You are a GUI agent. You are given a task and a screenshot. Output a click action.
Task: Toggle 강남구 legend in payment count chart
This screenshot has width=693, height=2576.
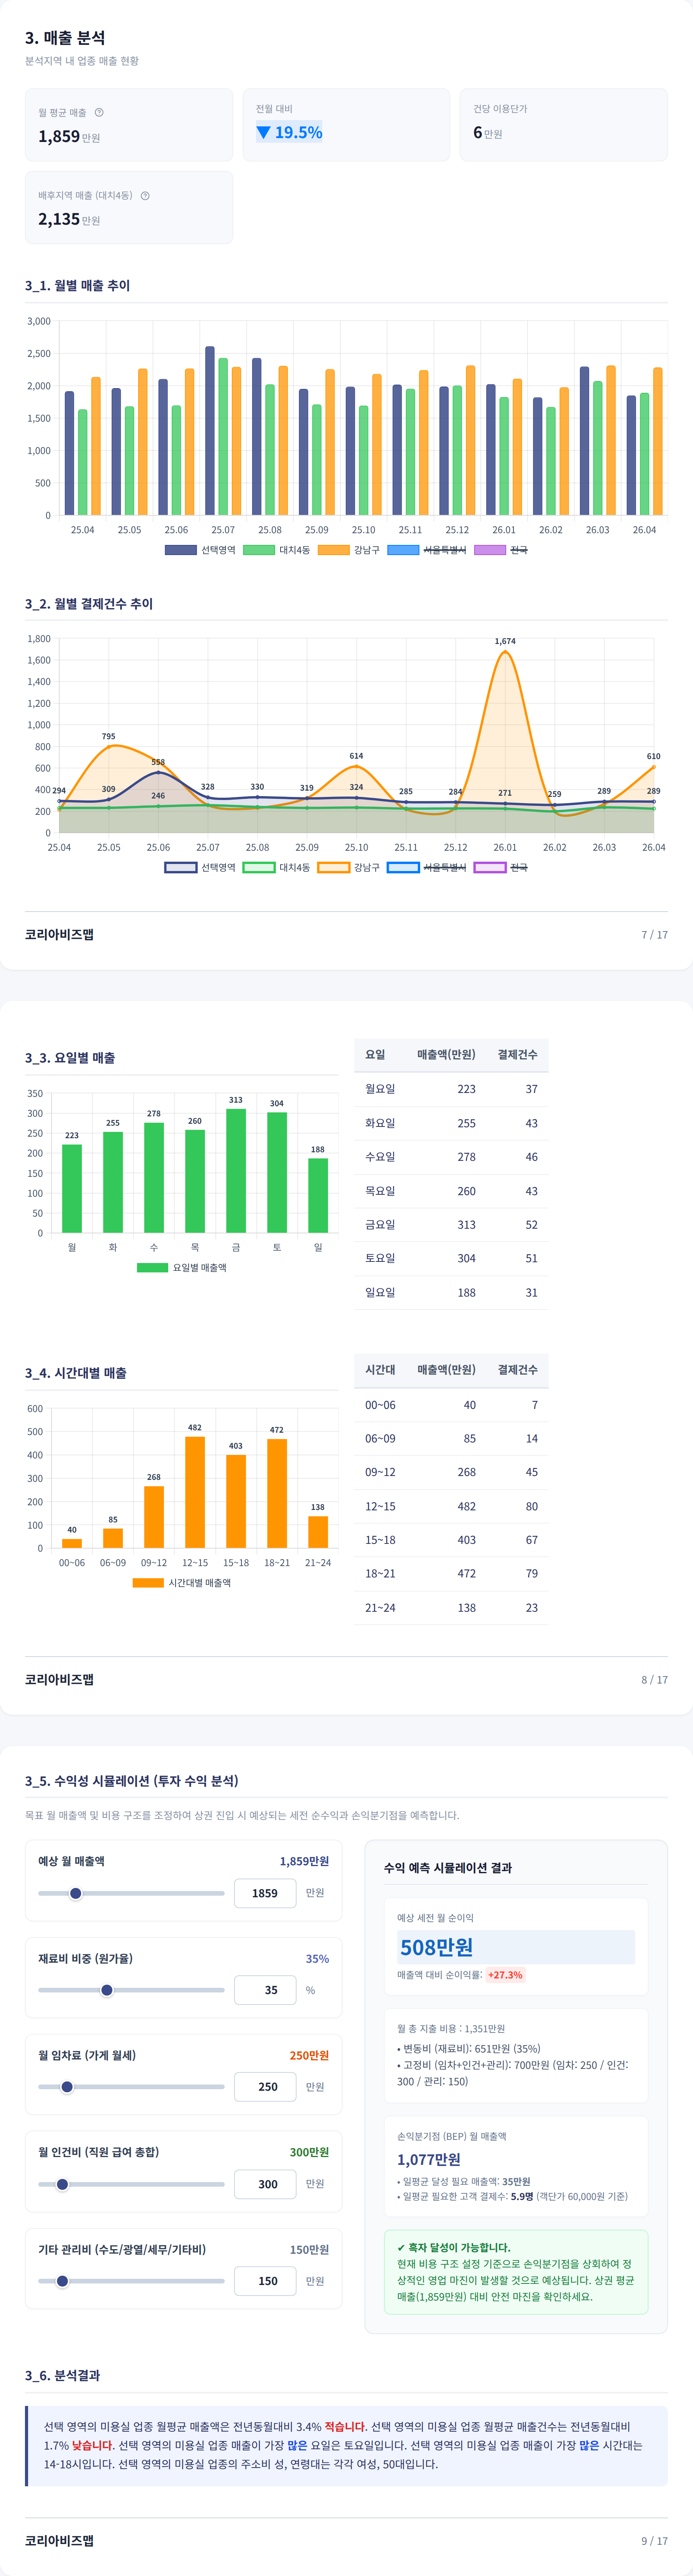coord(348,867)
